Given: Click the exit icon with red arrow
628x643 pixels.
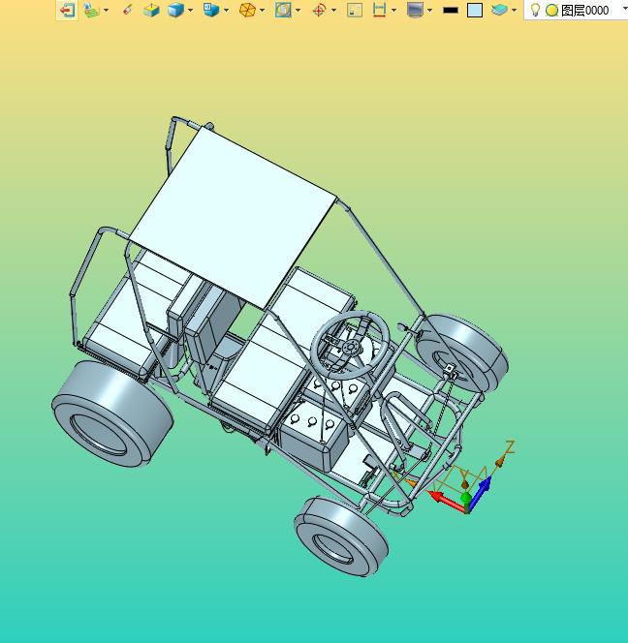Looking at the screenshot, I should tap(67, 10).
